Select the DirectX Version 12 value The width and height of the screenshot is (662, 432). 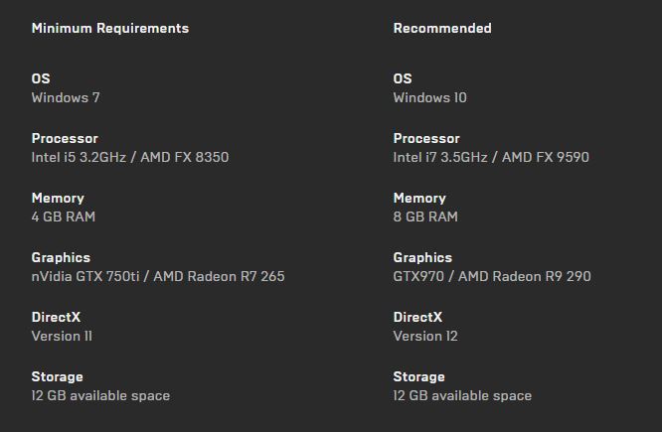point(425,336)
